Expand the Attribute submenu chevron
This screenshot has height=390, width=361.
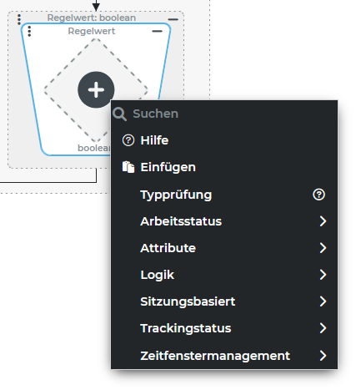click(x=323, y=248)
